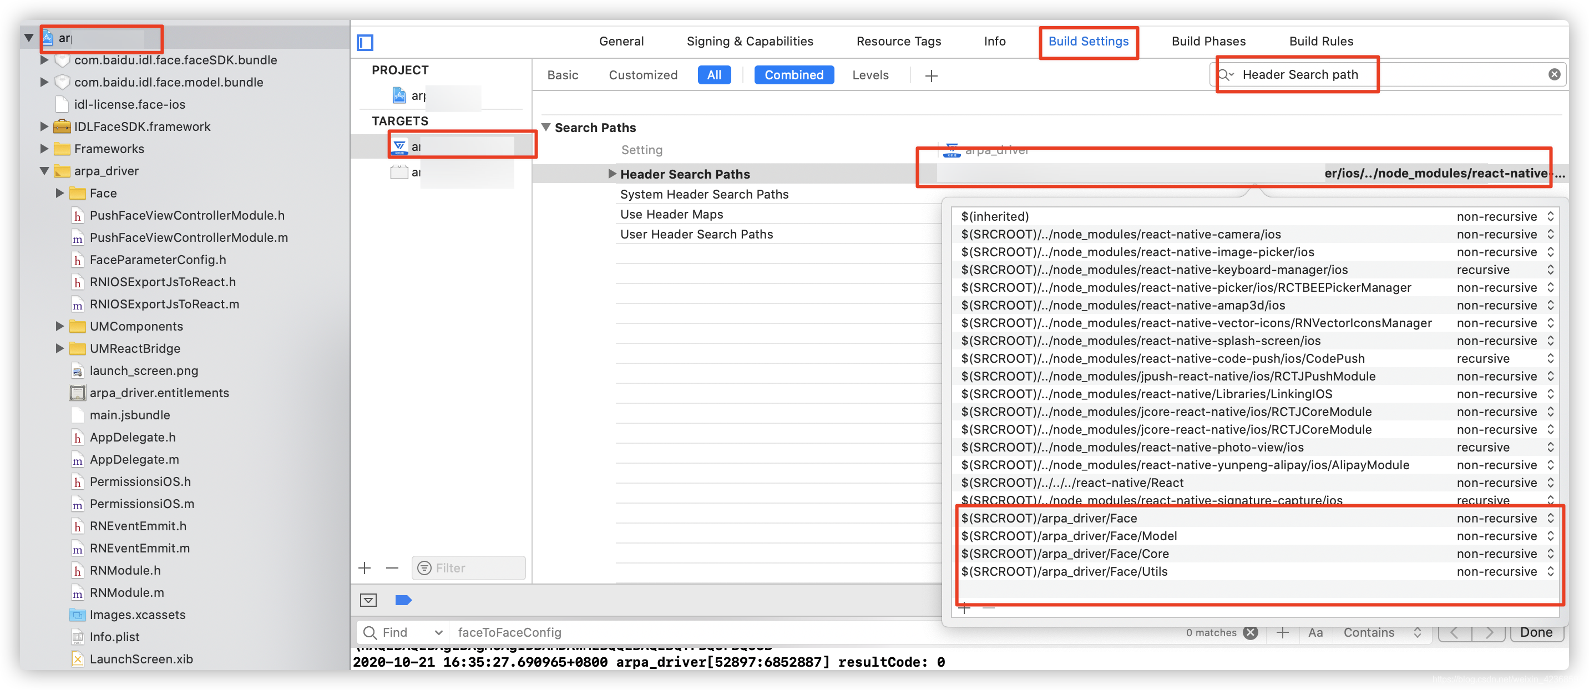The image size is (1589, 690).
Task: Toggle the project navigator sidebar icon
Action: (x=365, y=43)
